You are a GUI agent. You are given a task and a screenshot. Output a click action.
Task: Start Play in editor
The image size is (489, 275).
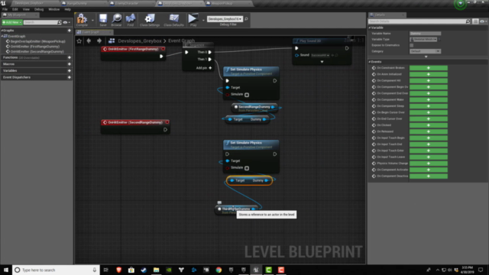pyautogui.click(x=193, y=20)
